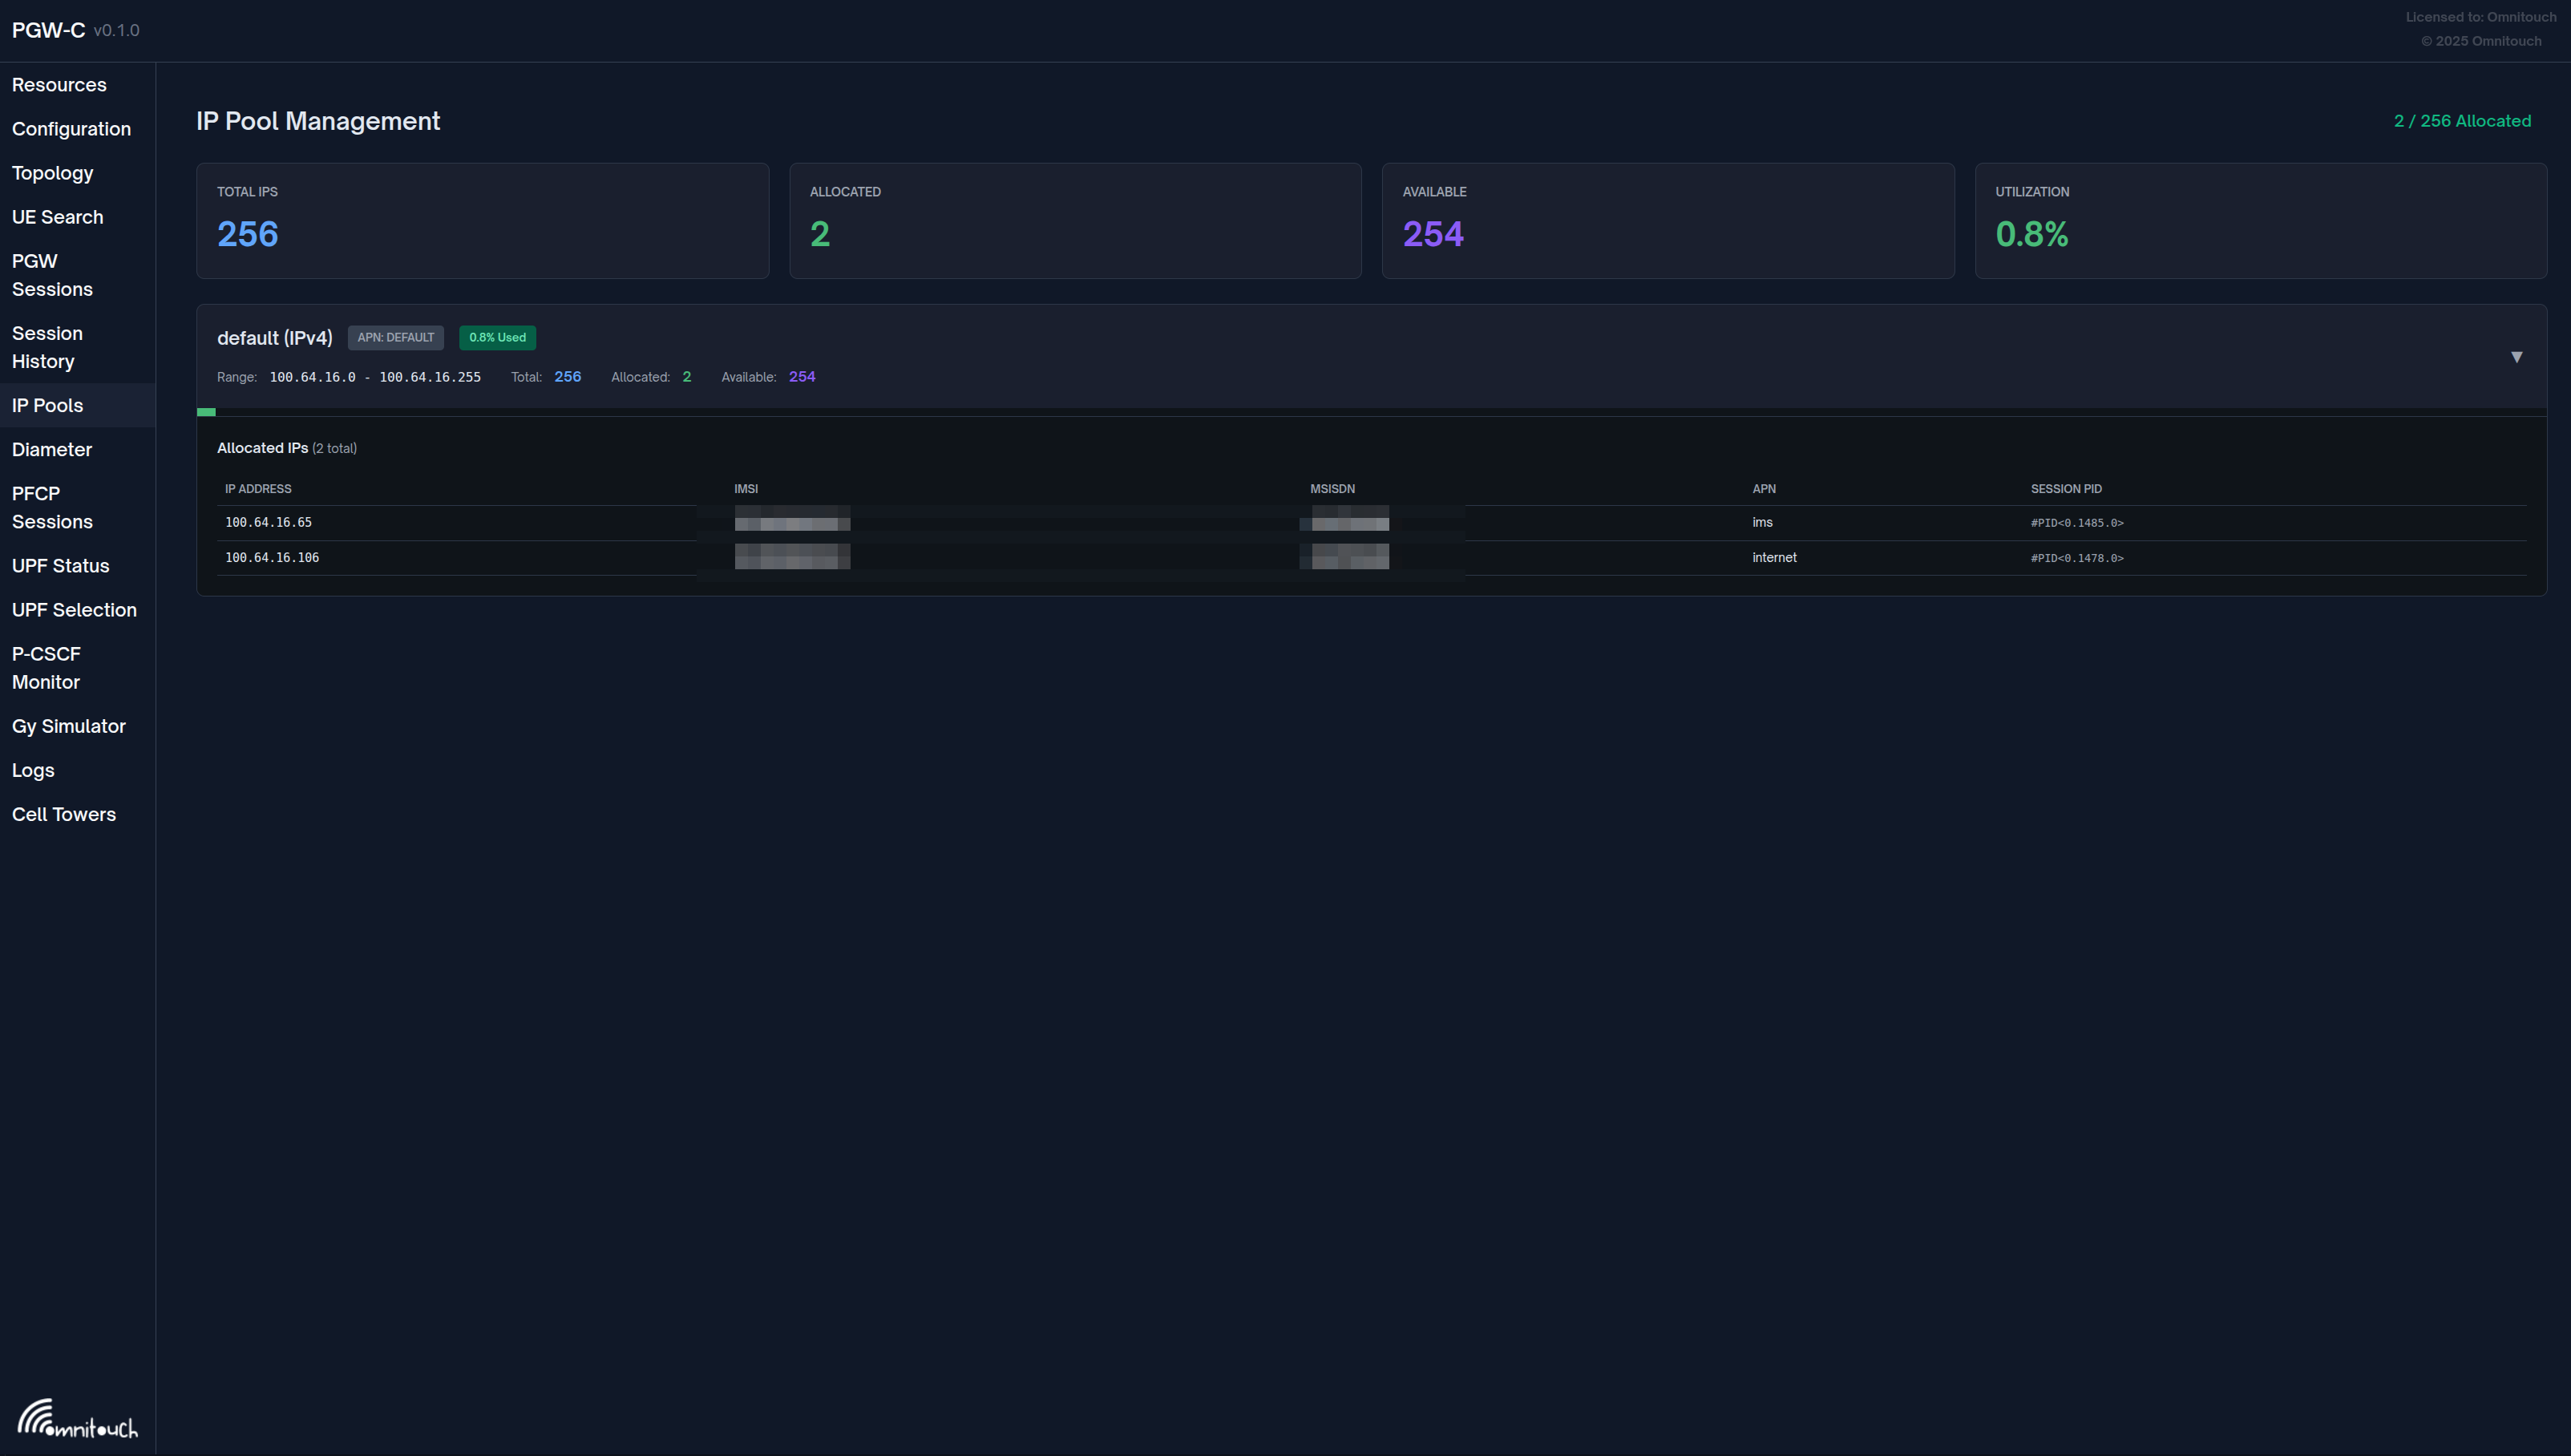Viewport: 2571px width, 1456px height.
Task: Navigate to PGW Sessions
Action: point(52,275)
